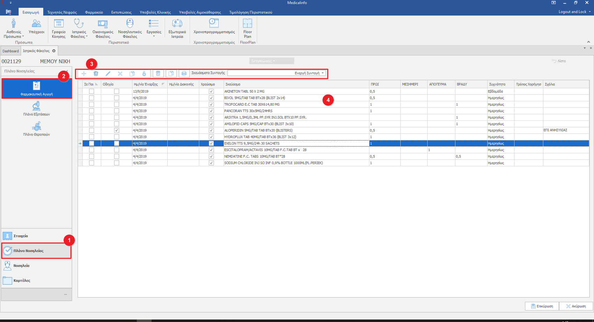
Task: Switch to the Φαρμακείο ribbon tab
Action: pyautogui.click(x=94, y=12)
